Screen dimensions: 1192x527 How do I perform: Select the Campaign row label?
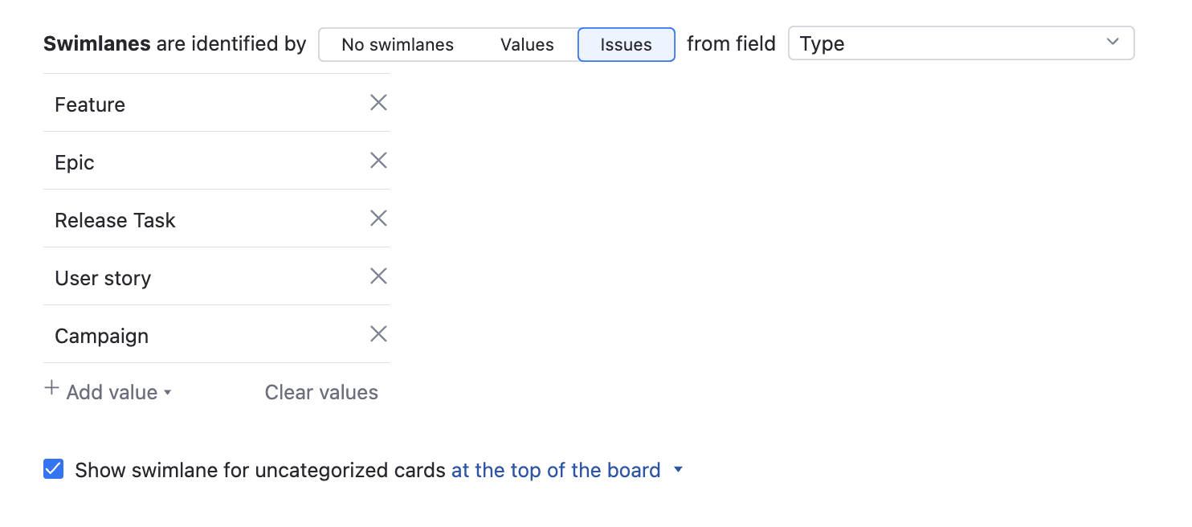101,336
